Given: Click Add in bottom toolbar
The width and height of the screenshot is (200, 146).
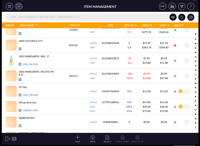Looking at the screenshot, I should coord(78,138).
